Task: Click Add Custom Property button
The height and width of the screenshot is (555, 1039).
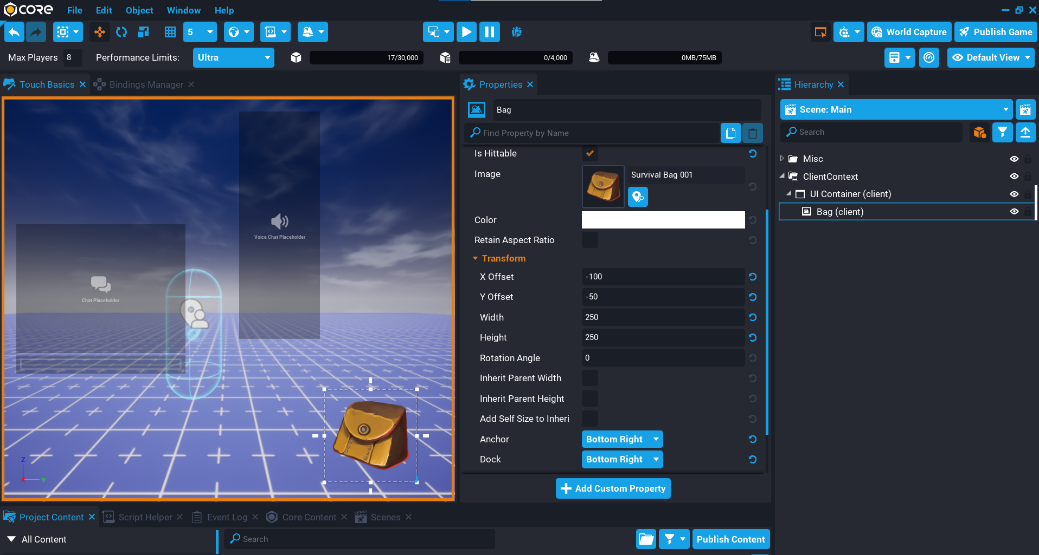Action: [613, 488]
